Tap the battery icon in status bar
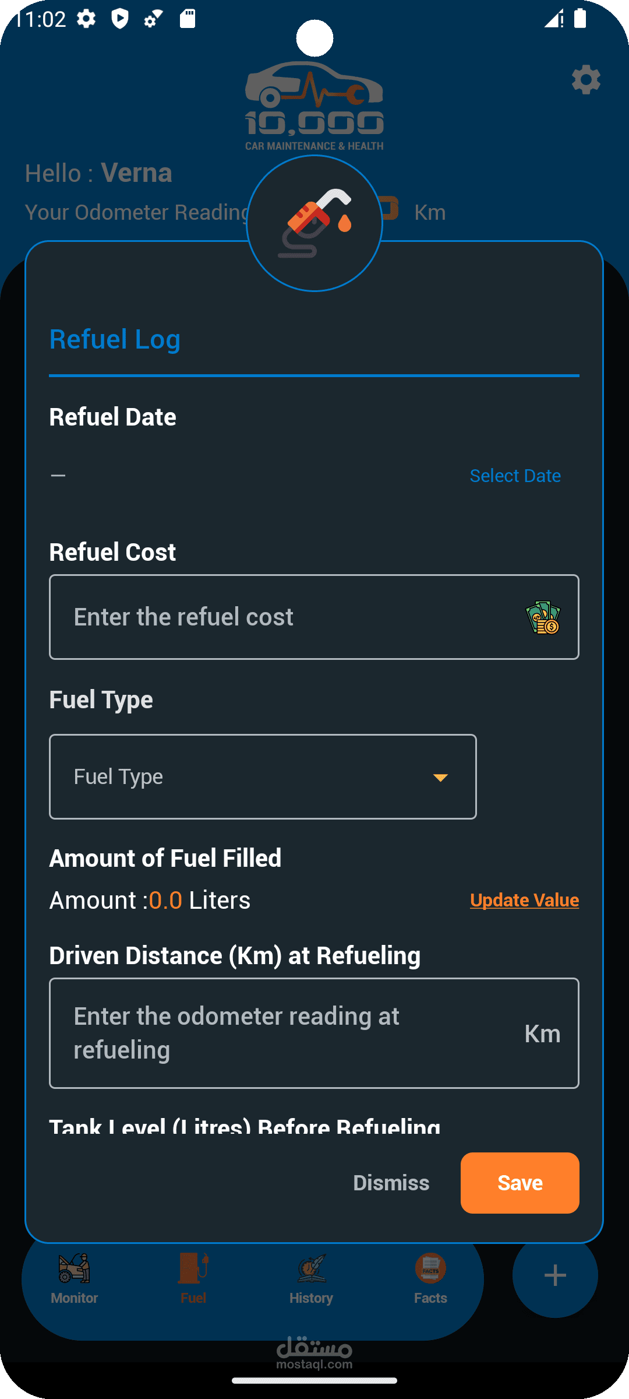This screenshot has height=1399, width=629. (x=580, y=19)
